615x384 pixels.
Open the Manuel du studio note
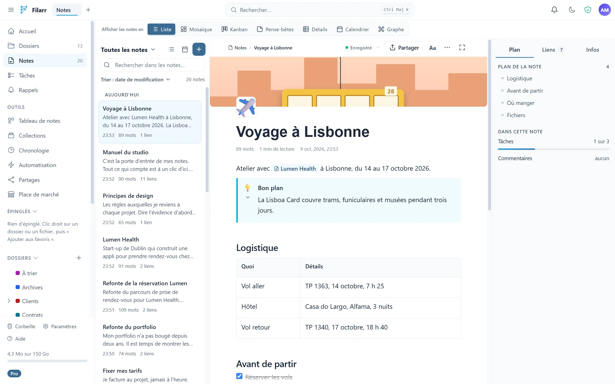coord(150,165)
